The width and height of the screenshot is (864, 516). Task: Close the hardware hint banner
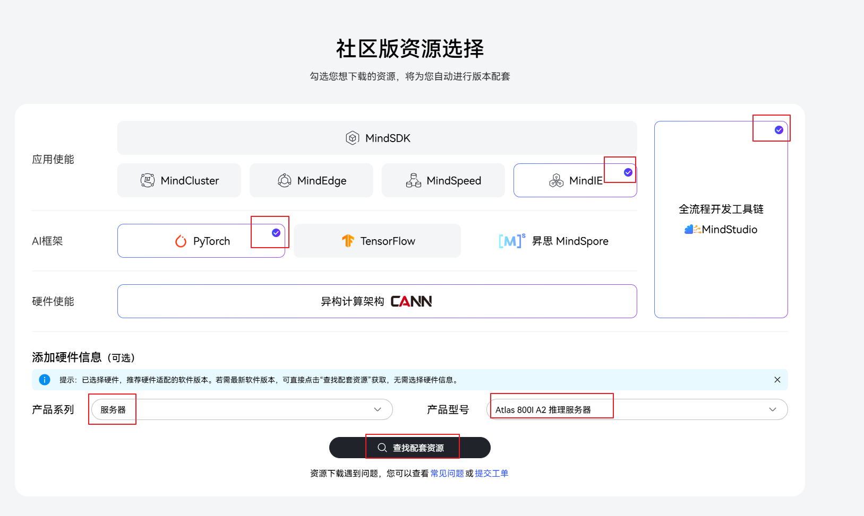[777, 380]
